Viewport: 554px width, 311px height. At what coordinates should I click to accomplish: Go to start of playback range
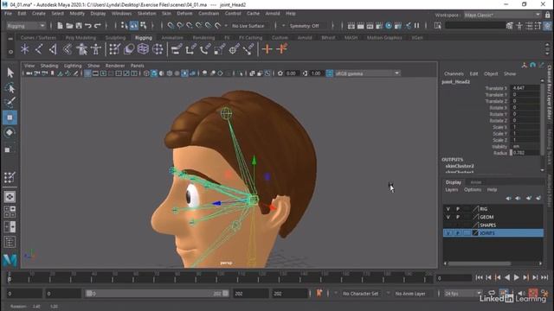point(479,277)
